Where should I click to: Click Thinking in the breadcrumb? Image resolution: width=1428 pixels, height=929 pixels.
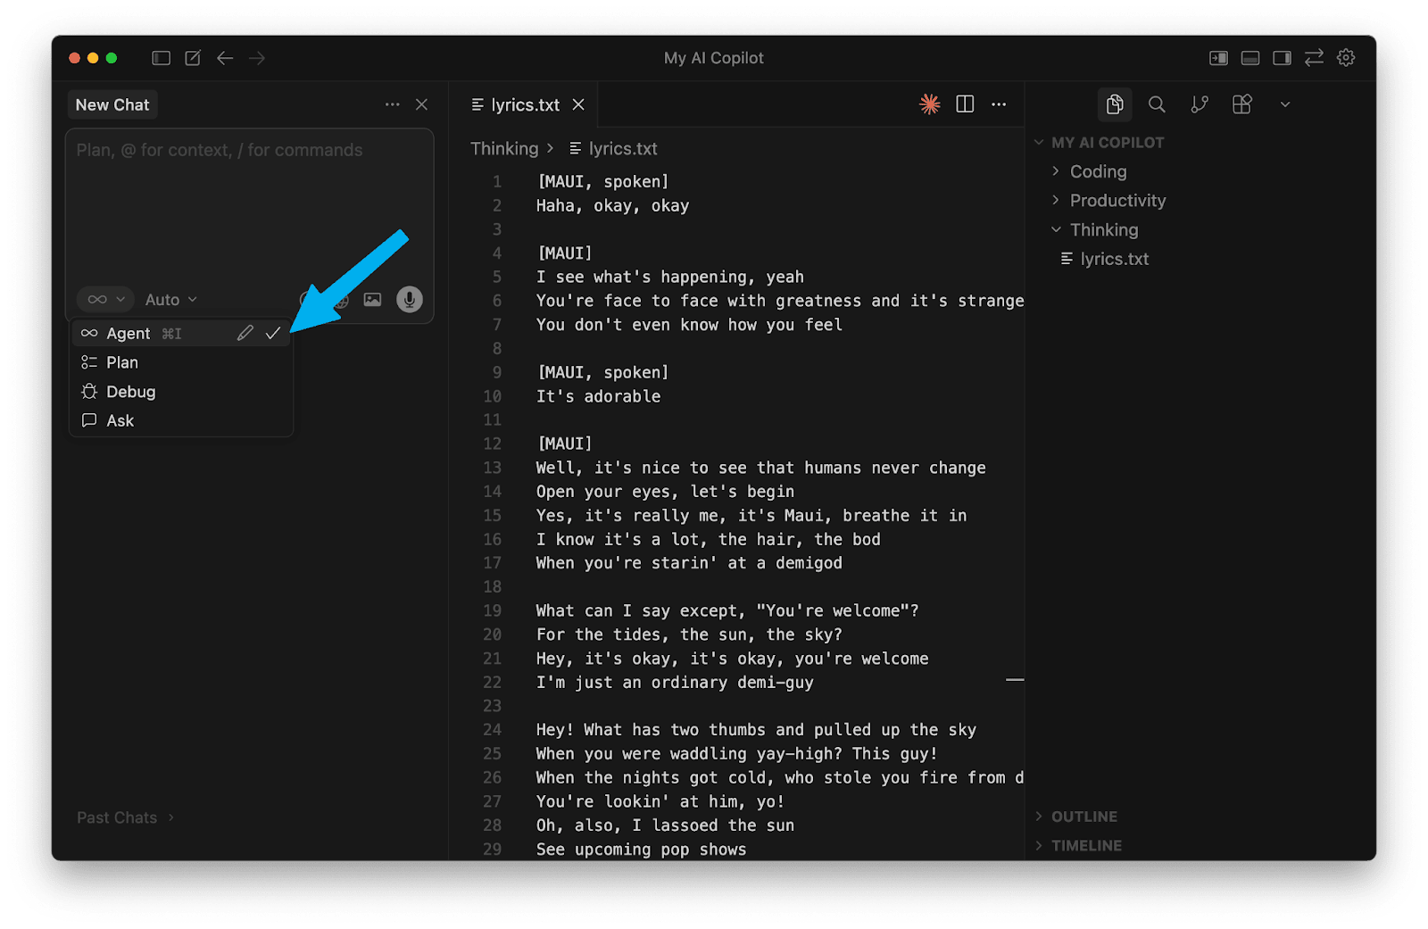[x=504, y=149]
